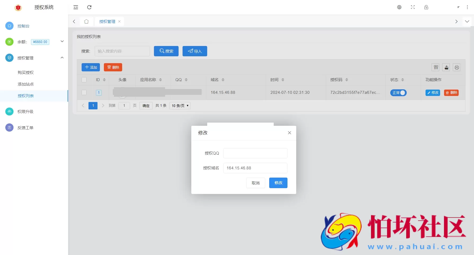Click the 取消 button to dismiss changes
Screen dimensions: 474x255
tap(255, 183)
